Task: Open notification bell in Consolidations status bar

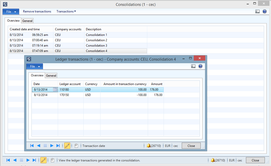Action: (x=213, y=160)
